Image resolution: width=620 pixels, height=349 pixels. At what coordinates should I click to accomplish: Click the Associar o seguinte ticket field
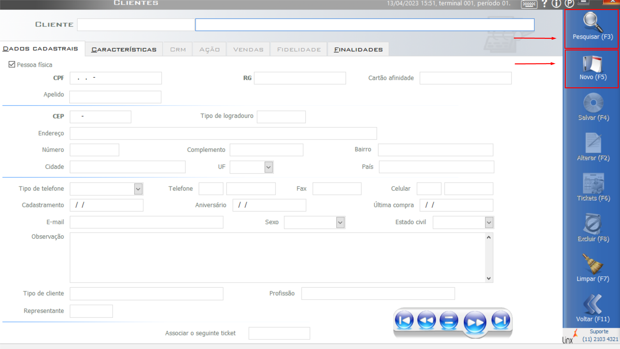(279, 333)
